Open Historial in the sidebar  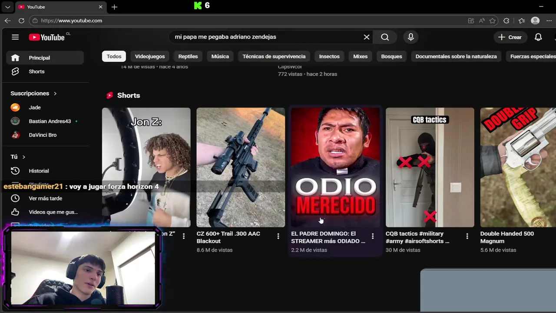(45, 171)
